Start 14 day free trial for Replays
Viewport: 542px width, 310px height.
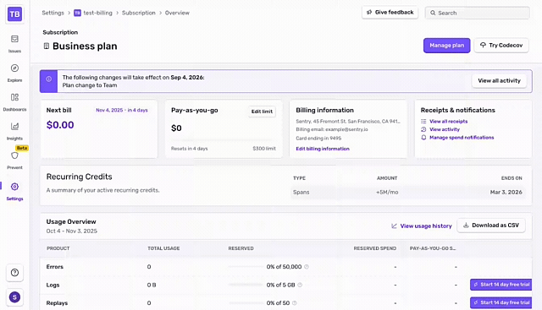501,302
